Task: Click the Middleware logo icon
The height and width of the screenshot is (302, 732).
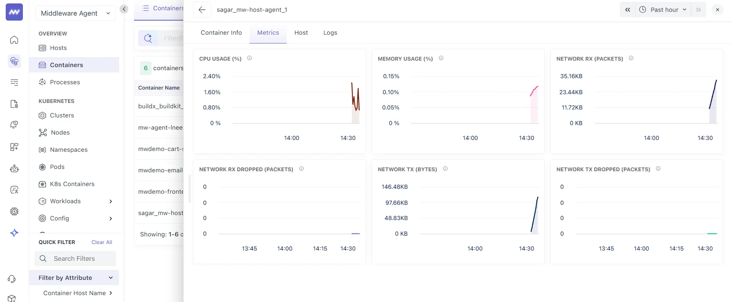Action: tap(14, 12)
